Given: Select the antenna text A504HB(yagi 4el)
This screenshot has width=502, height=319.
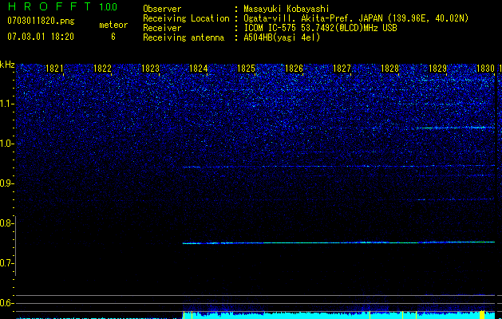Looking at the screenshot, I should [282, 37].
